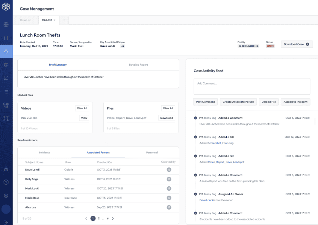The width and height of the screenshot is (318, 225).
Task: Add a new tab with plus button
Action: [64, 20]
